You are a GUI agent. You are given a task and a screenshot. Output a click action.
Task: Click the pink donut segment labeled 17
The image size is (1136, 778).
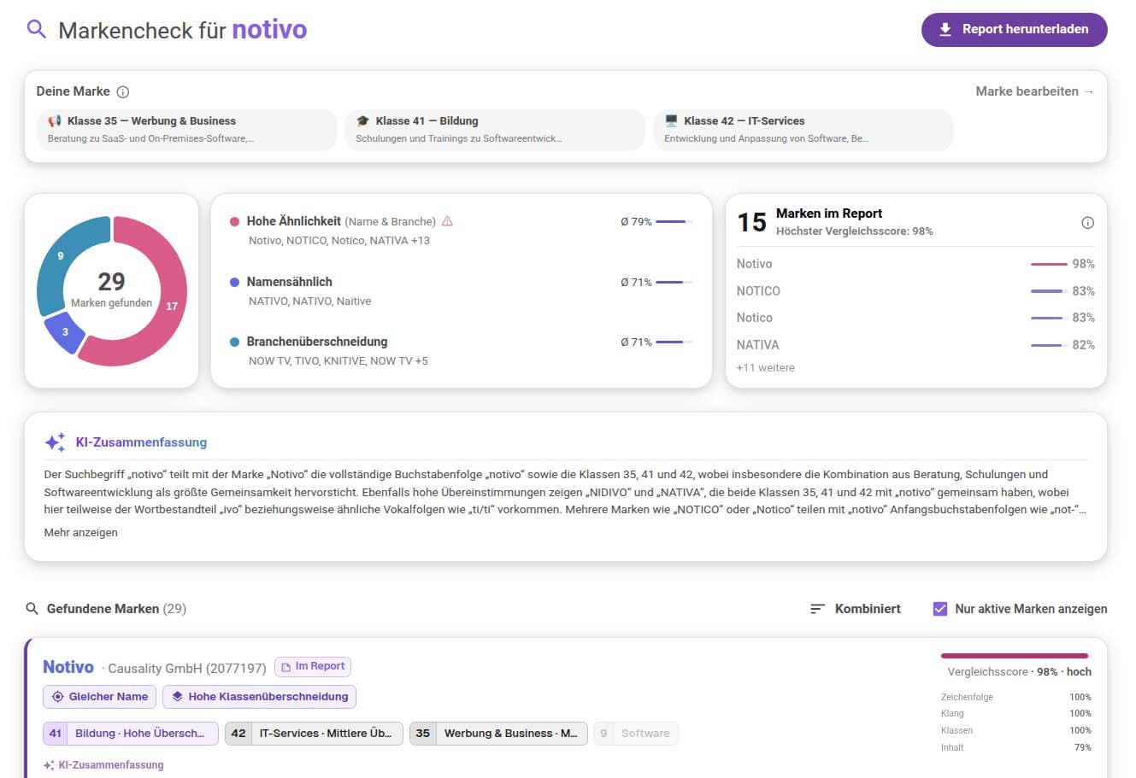172,306
